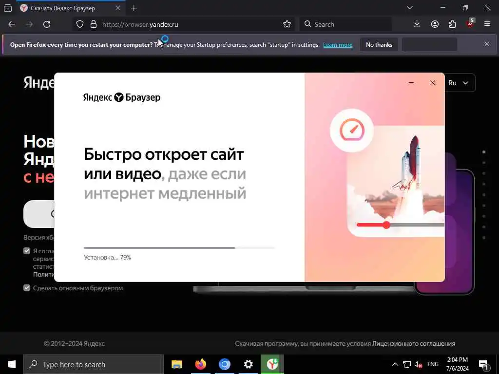This screenshot has width=499, height=374.
Task: Click the muted volume tray icon
Action: (418, 364)
